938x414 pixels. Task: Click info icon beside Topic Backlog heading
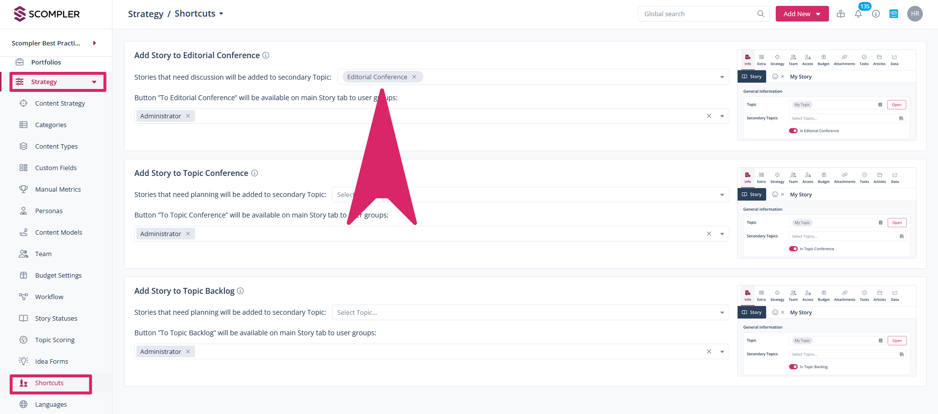(x=240, y=291)
